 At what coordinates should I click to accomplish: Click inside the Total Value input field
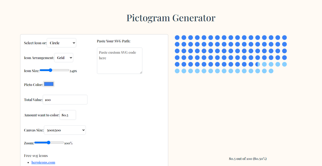(x=65, y=99)
